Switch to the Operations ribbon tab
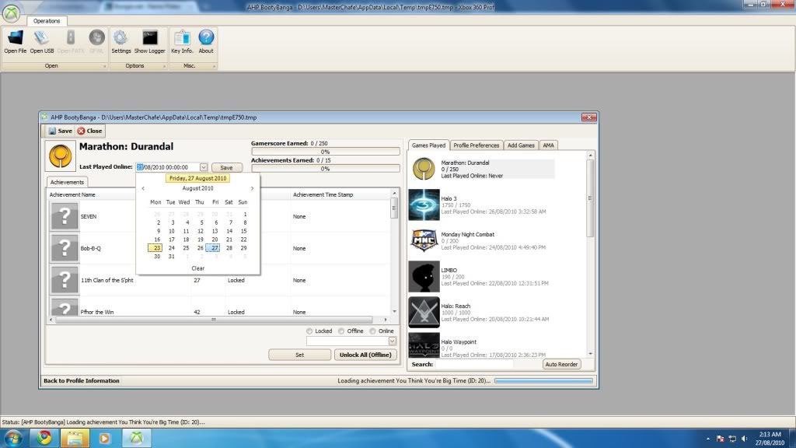This screenshot has height=448, width=796. pyautogui.click(x=47, y=21)
